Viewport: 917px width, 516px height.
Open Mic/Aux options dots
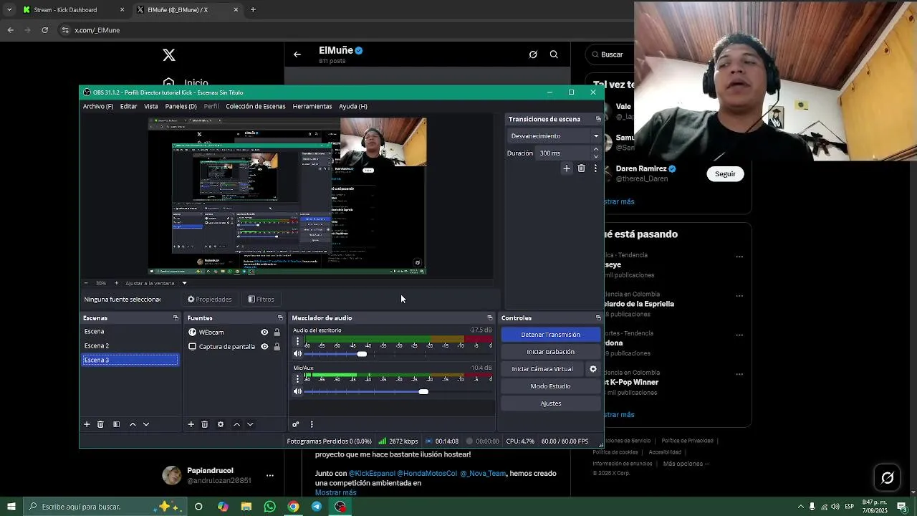pos(297,379)
